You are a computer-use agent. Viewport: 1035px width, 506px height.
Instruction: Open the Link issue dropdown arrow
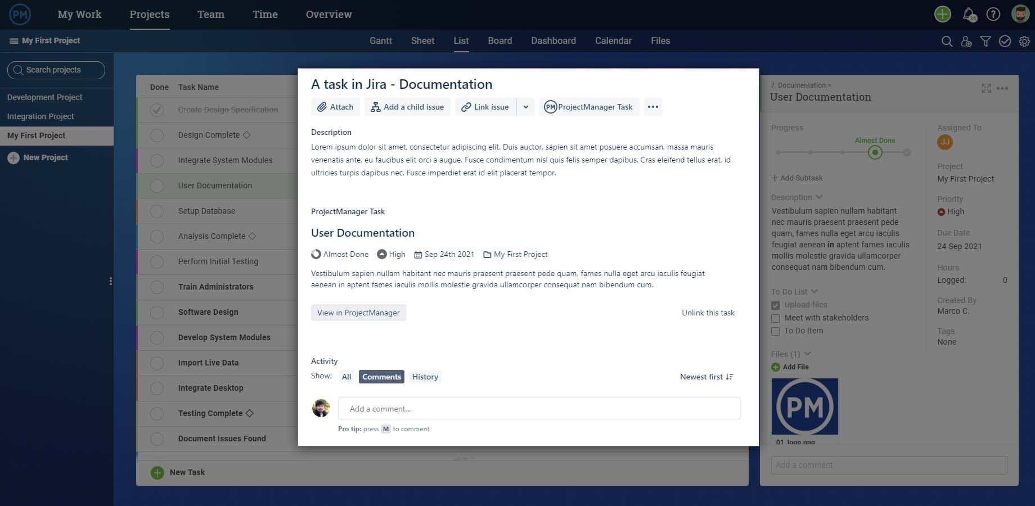525,107
